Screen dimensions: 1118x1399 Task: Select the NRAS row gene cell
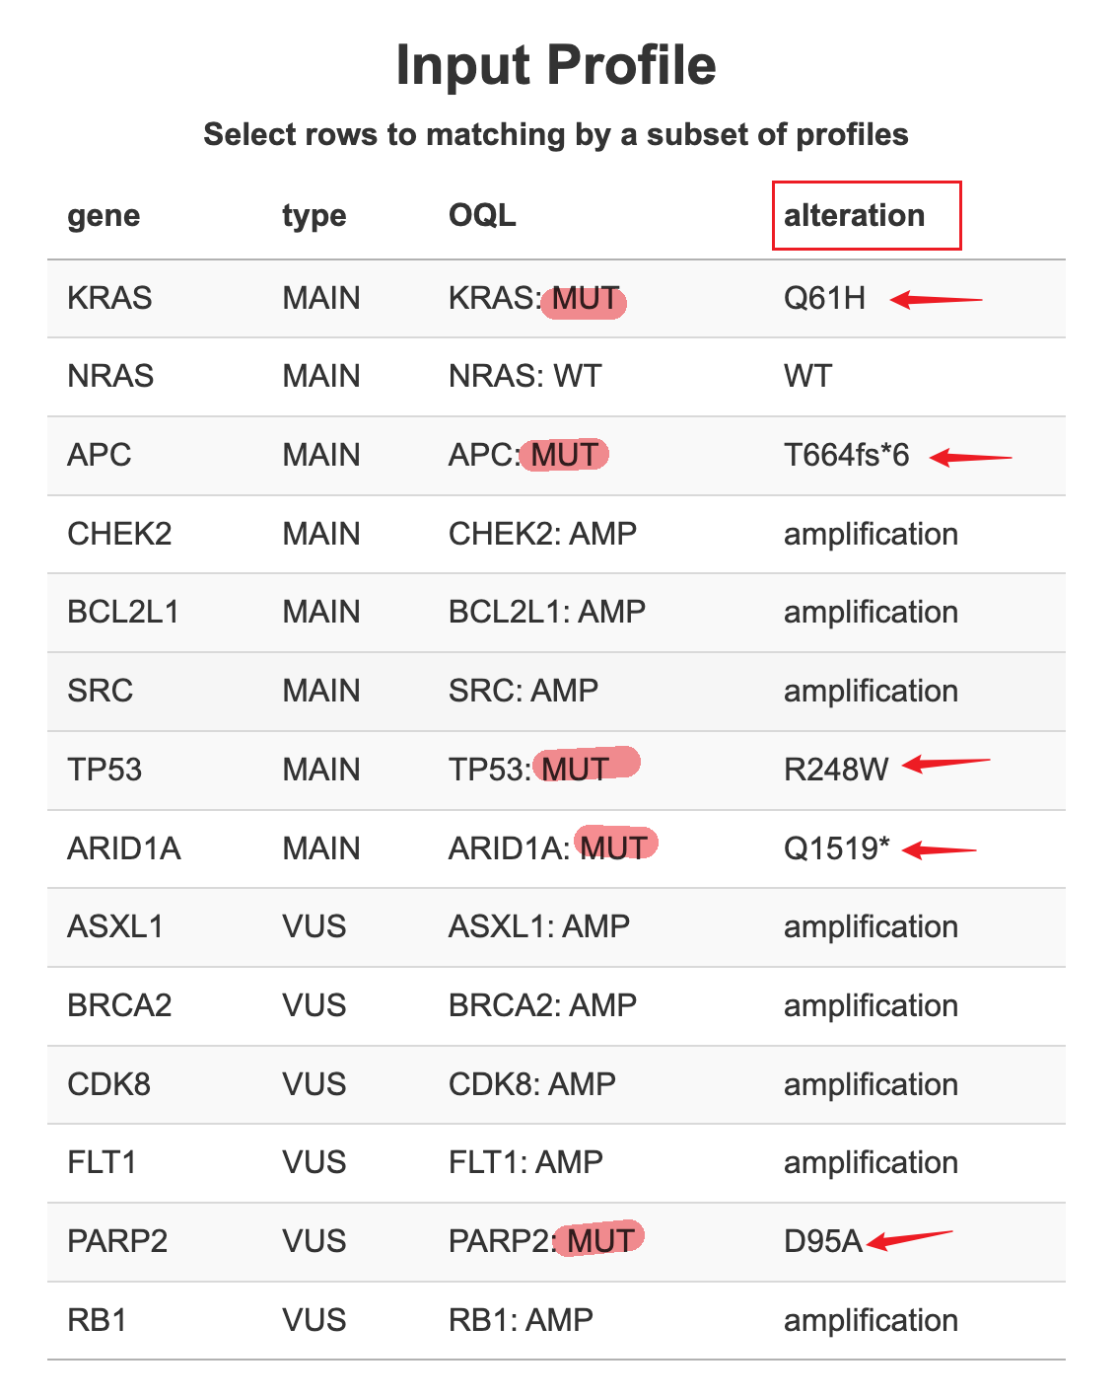pos(110,376)
